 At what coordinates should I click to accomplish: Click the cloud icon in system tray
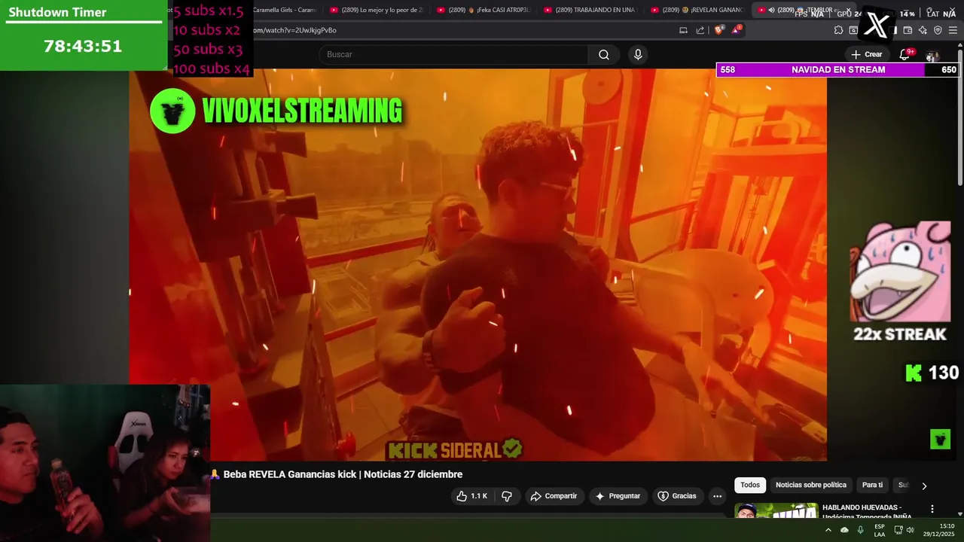pos(844,530)
